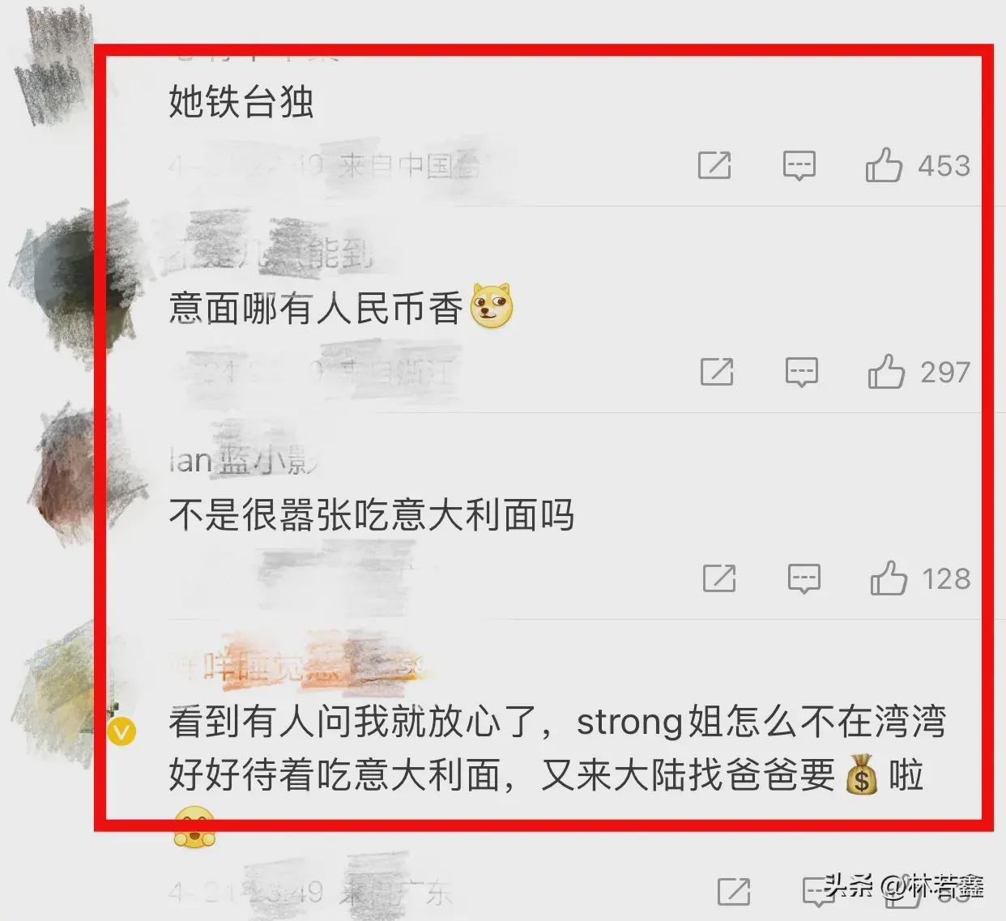Repost the 她铁台独 comment
Viewport: 1006px width, 921px height.
[714, 166]
